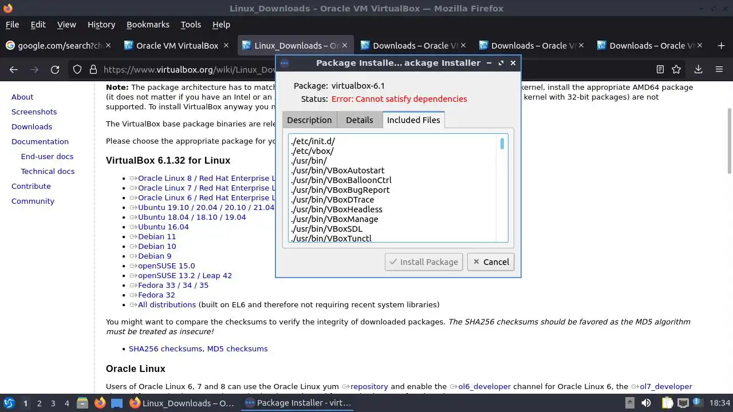Switch to the Details tab in installer
733x412 pixels.
(360, 120)
